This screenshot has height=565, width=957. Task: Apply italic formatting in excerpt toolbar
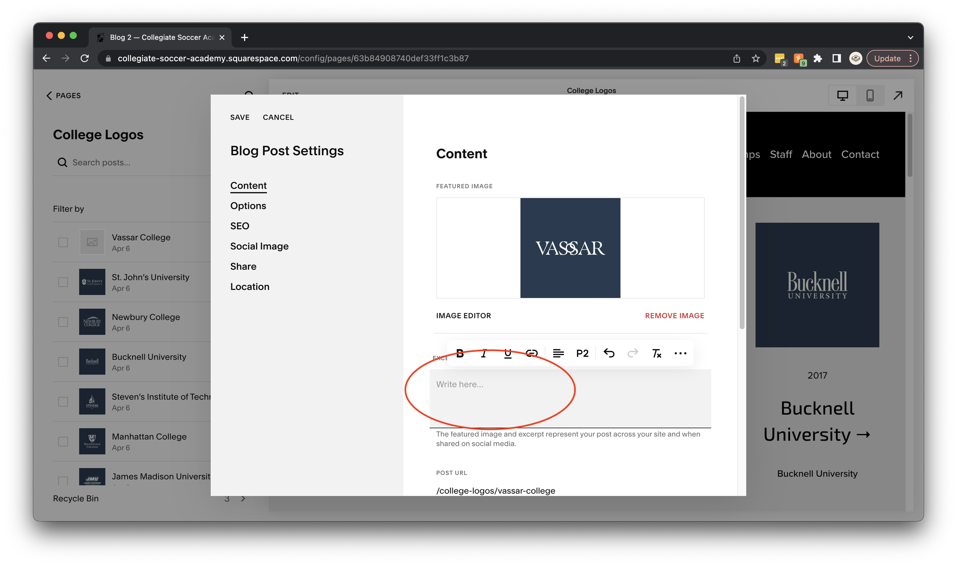coord(484,353)
